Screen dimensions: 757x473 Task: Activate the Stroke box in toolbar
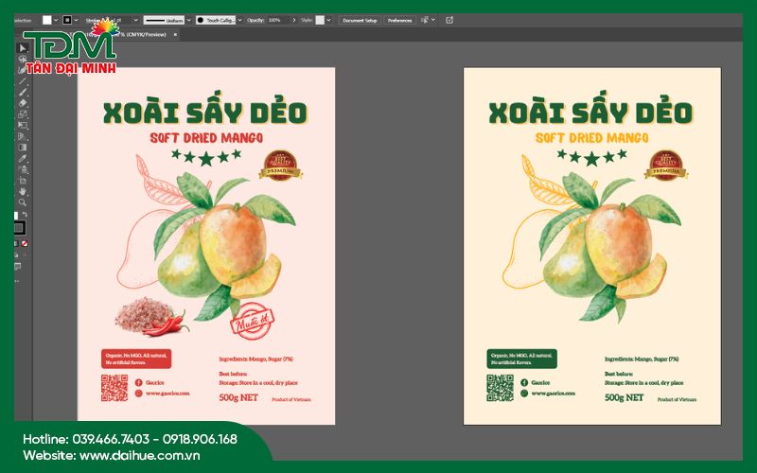click(x=19, y=228)
